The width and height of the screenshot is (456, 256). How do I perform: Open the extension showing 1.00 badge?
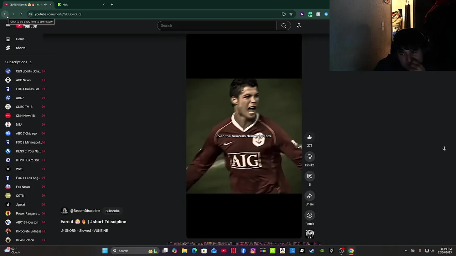tap(310, 14)
